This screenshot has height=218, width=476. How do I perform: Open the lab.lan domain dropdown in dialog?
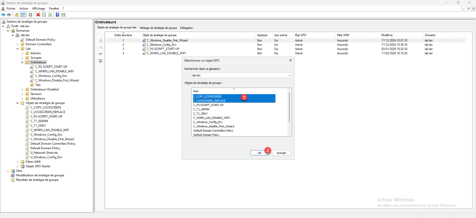point(289,75)
